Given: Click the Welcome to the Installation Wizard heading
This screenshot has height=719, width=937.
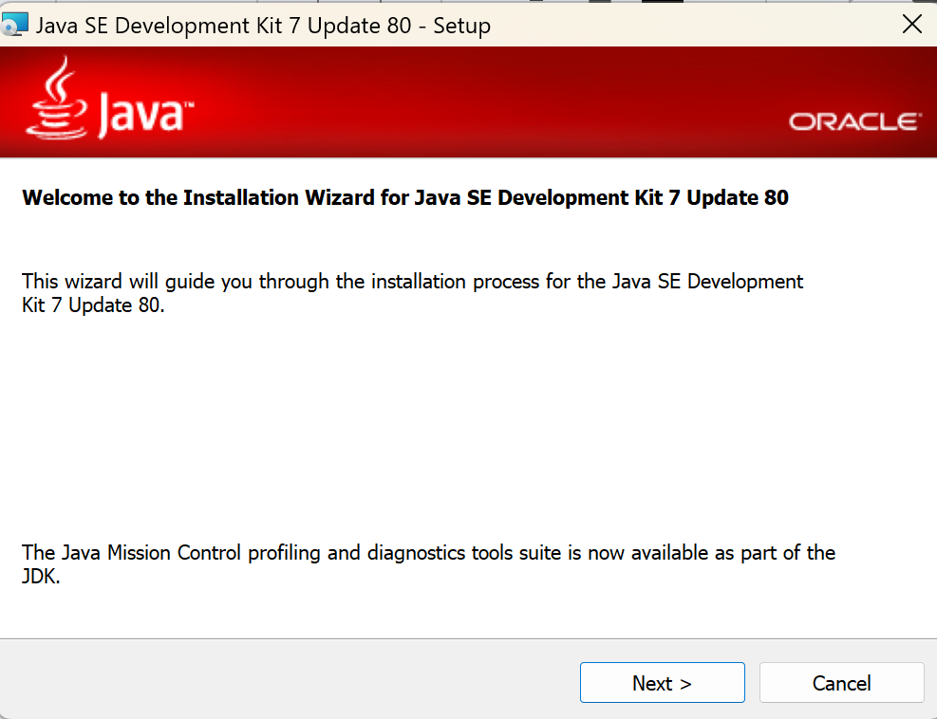Looking at the screenshot, I should pos(405,197).
